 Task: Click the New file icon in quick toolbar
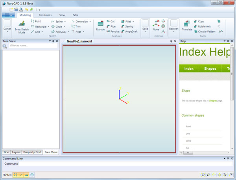[11, 9]
